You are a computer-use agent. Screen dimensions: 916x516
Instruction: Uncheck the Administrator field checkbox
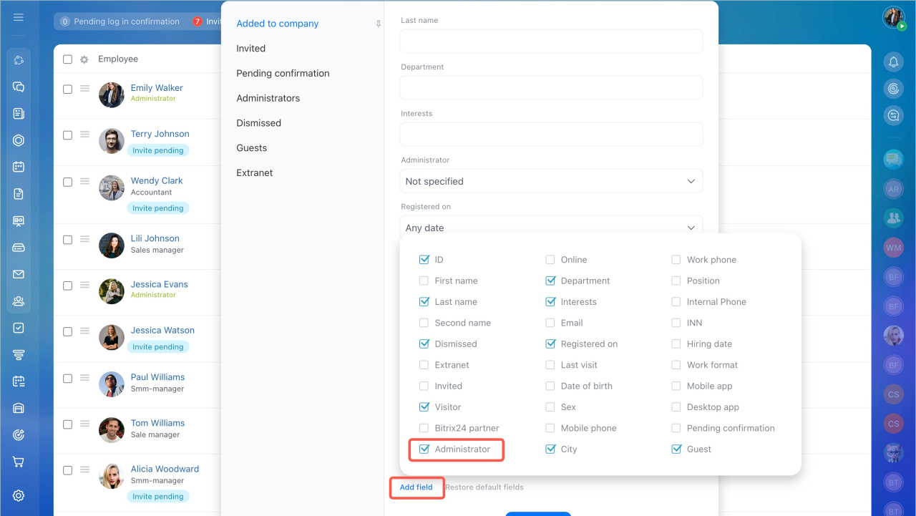(424, 449)
